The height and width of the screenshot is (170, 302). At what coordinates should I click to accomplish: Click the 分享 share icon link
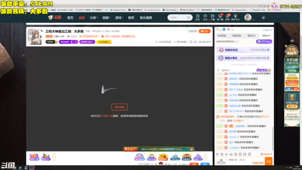point(193,42)
